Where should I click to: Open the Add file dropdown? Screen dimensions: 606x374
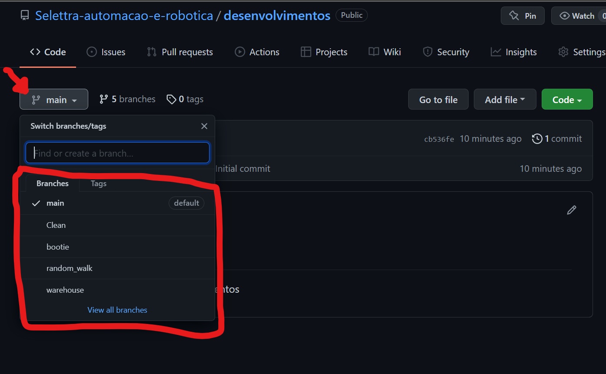[x=505, y=99]
